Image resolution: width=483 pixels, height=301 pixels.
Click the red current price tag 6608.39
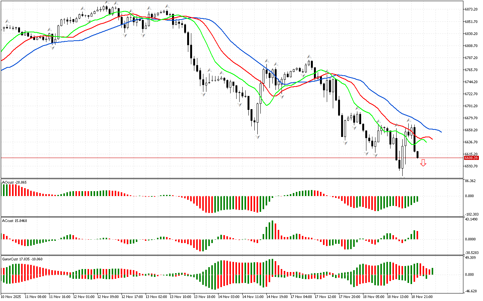click(x=472, y=158)
